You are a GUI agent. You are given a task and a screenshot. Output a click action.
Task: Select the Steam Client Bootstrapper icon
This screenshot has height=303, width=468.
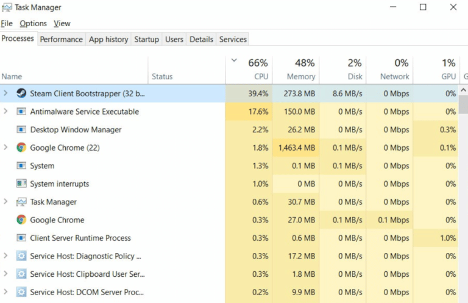pos(21,93)
